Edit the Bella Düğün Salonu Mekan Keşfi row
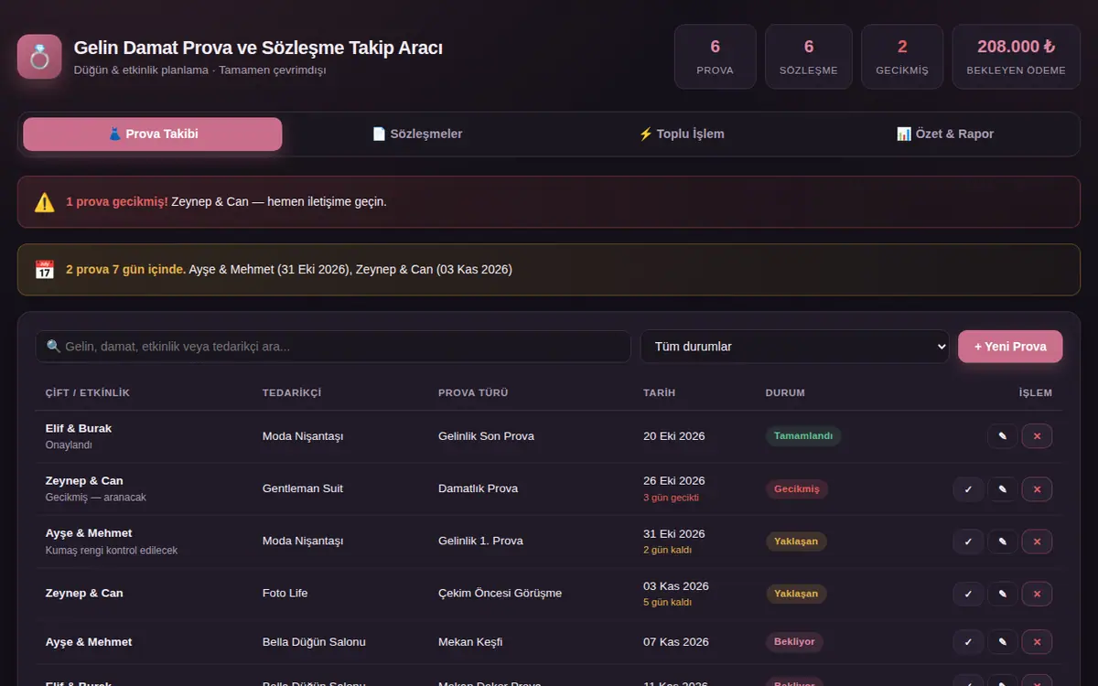Screen dimensions: 1098x686 1002,642
